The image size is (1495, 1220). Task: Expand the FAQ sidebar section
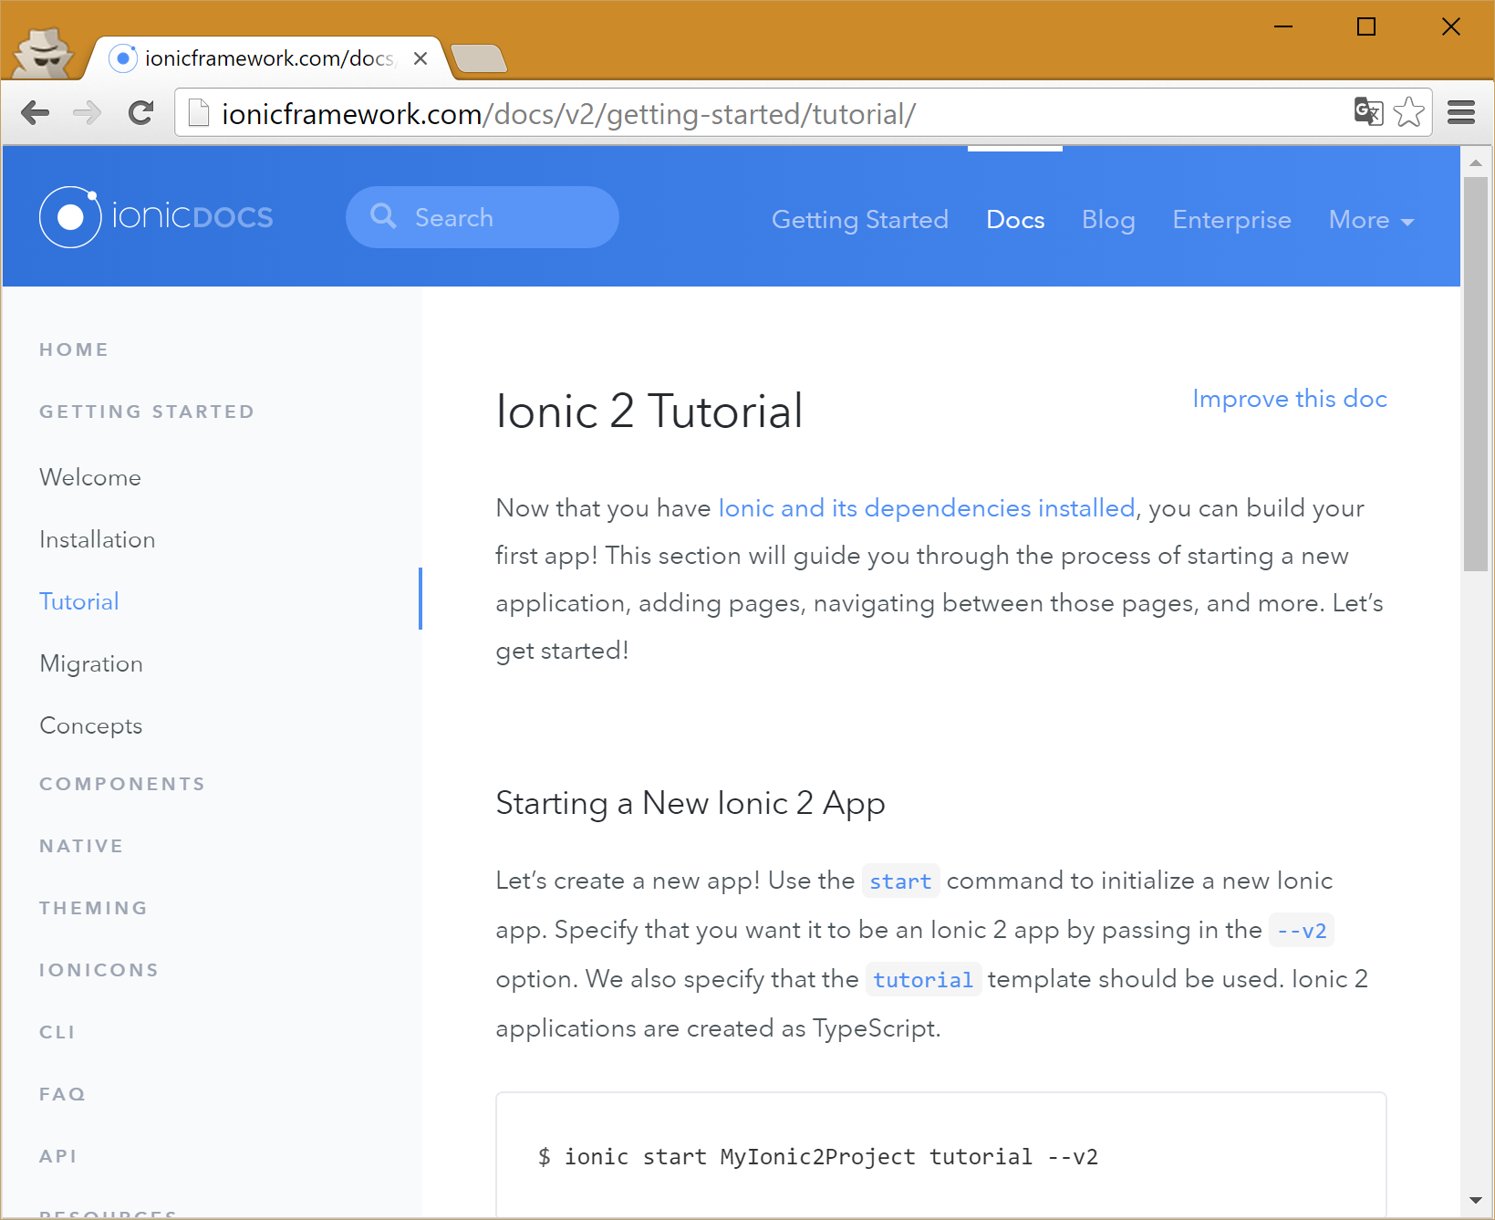coord(62,1094)
